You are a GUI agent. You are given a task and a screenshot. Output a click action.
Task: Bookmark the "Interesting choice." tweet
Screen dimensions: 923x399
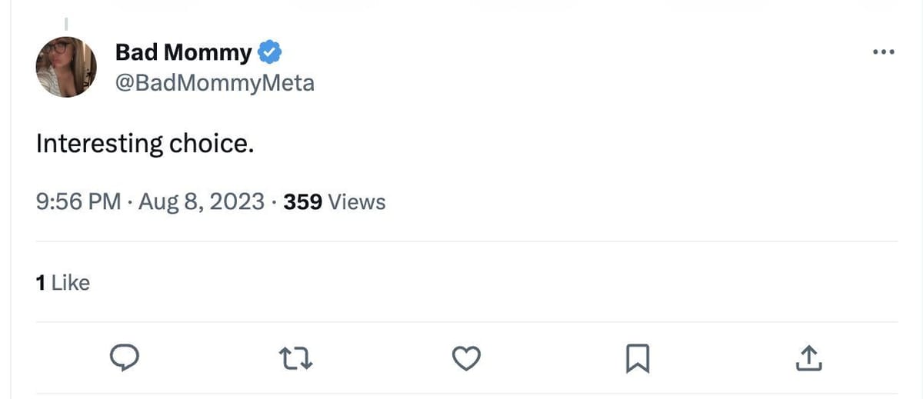(638, 358)
